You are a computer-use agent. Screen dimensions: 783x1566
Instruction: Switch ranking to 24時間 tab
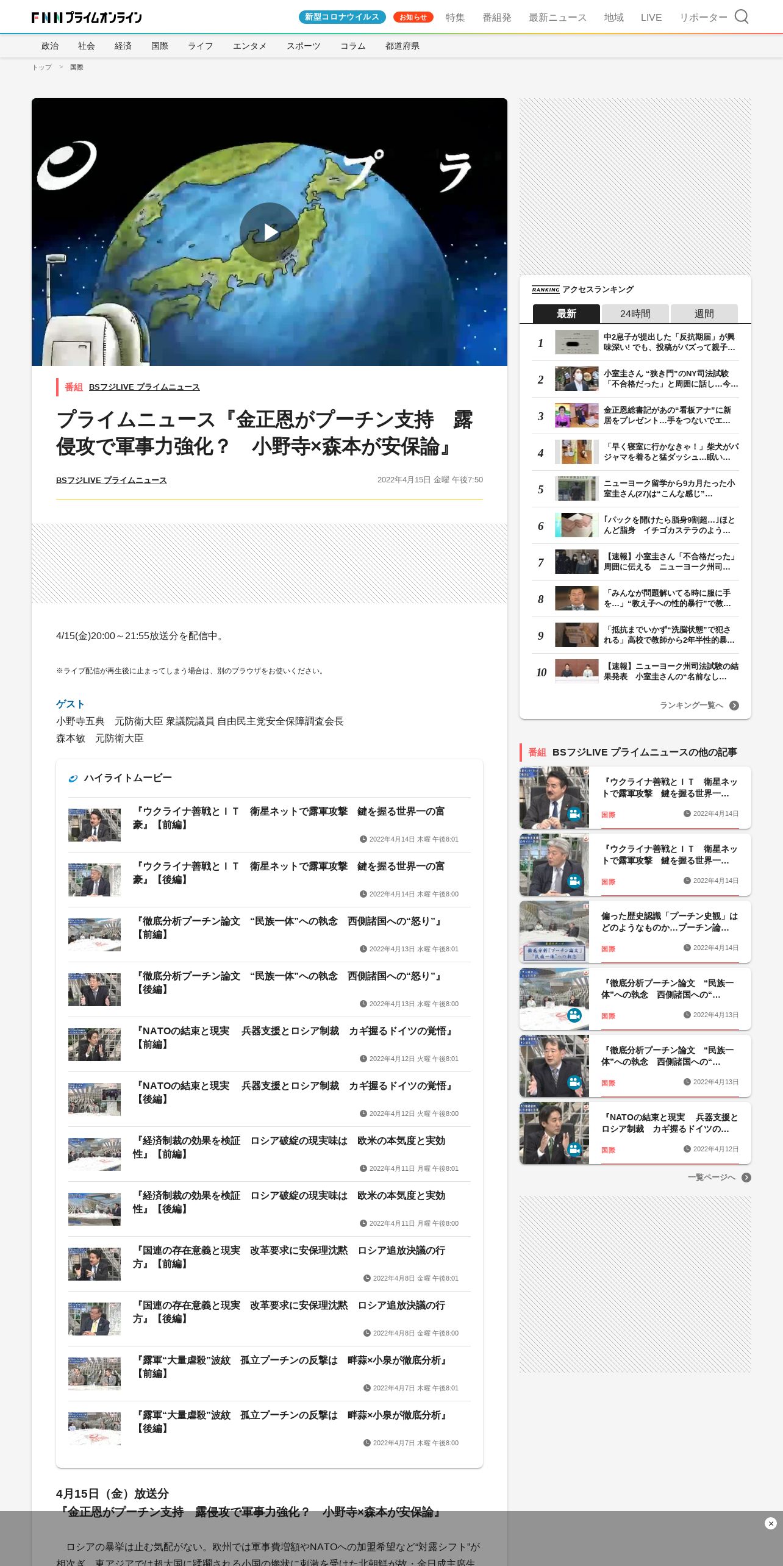tap(635, 313)
